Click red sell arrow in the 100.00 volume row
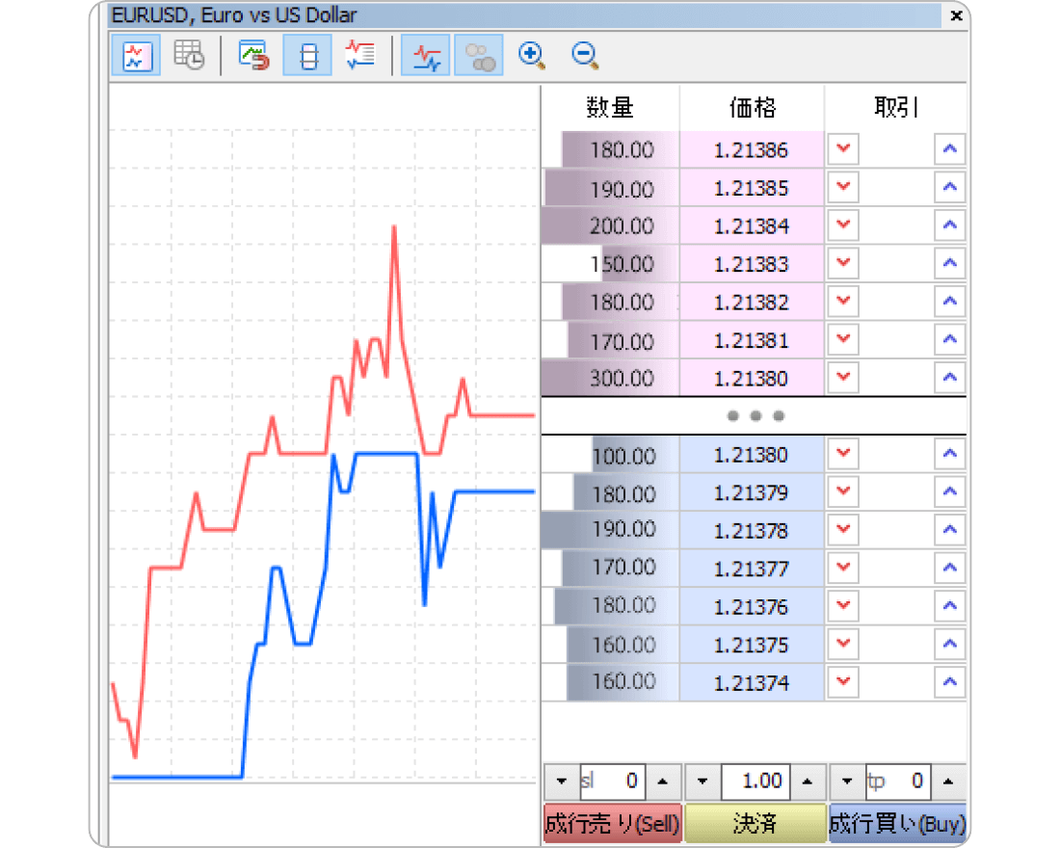Viewport: 1060px width, 848px height. pos(842,453)
